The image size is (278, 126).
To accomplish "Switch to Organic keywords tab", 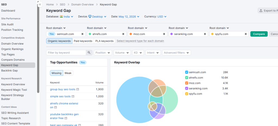I will [x=59, y=41].
